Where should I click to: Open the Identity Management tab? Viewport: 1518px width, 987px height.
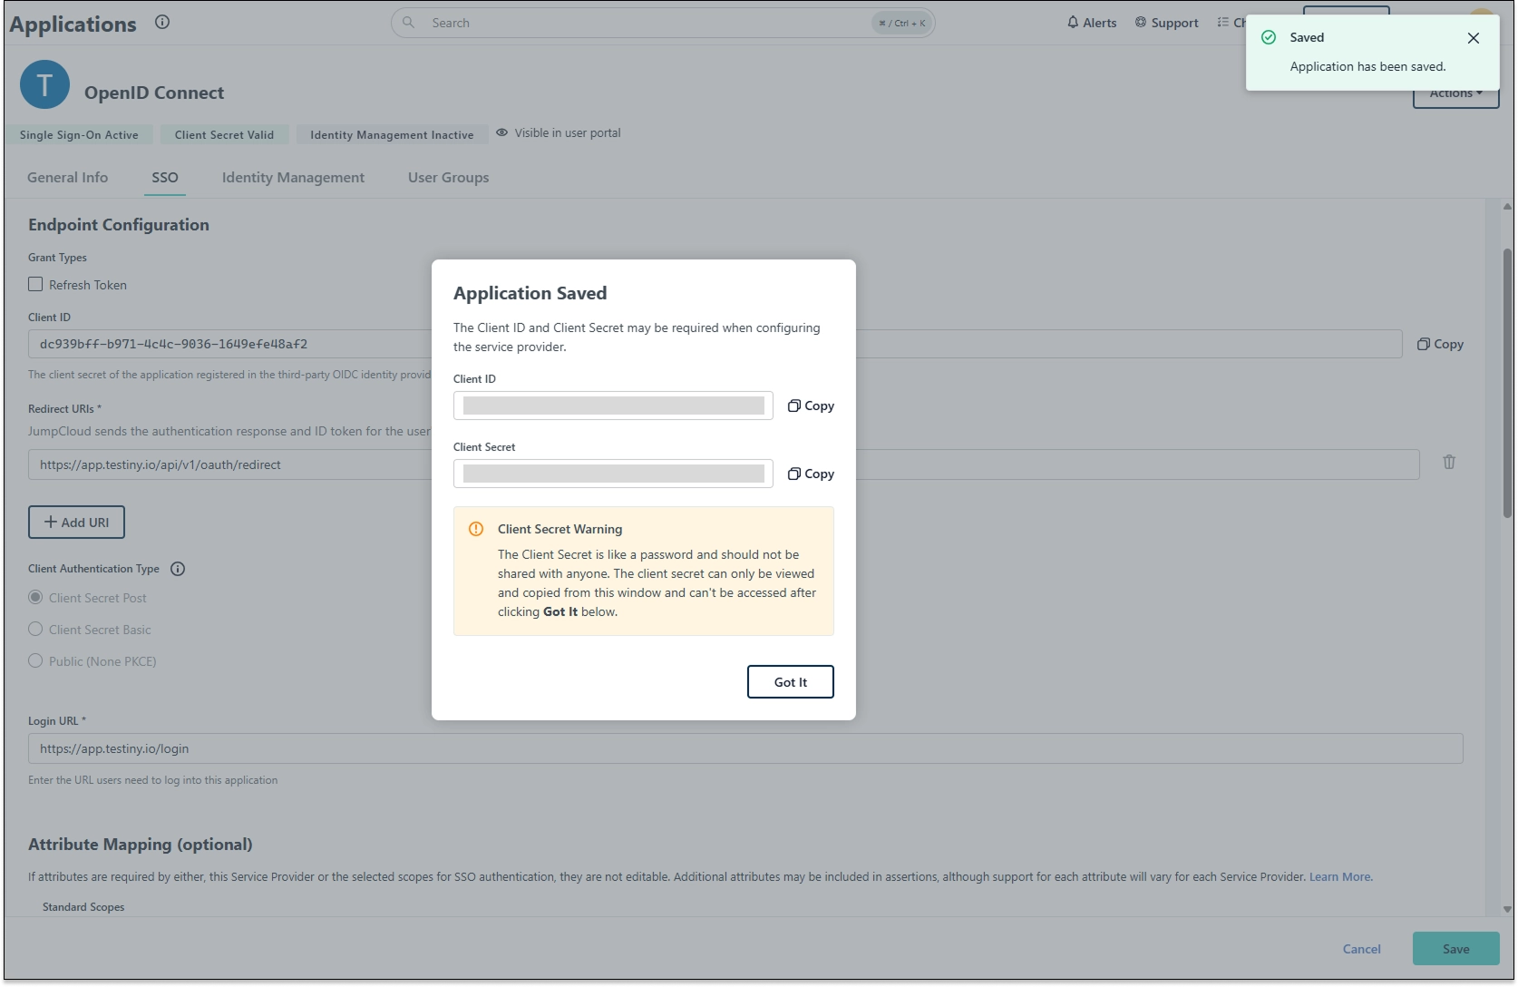click(293, 178)
